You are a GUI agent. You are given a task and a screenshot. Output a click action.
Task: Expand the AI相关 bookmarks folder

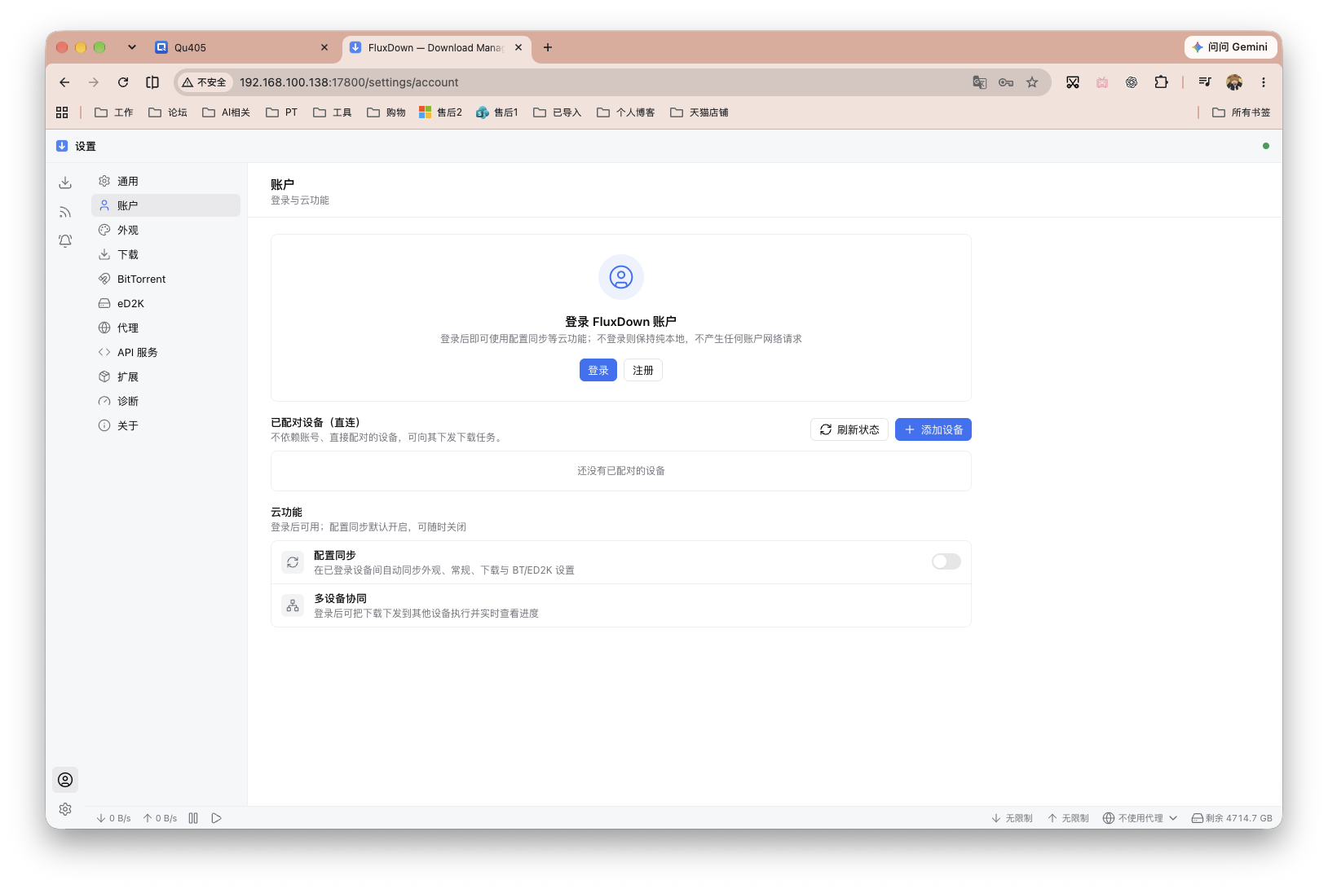[226, 112]
